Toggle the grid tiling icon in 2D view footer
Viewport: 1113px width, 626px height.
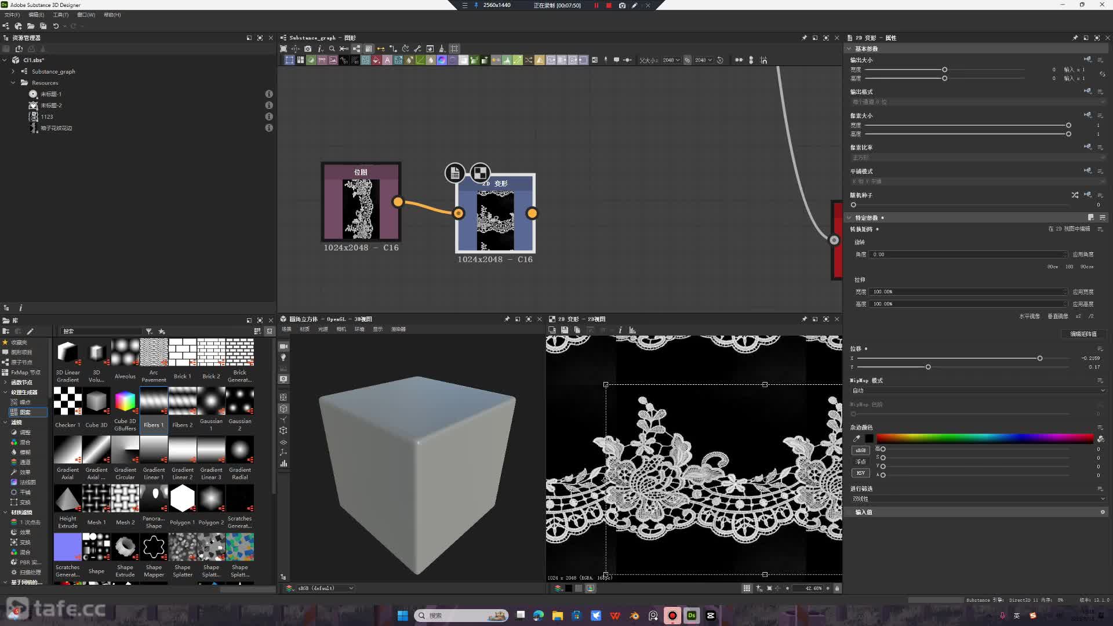click(x=747, y=588)
